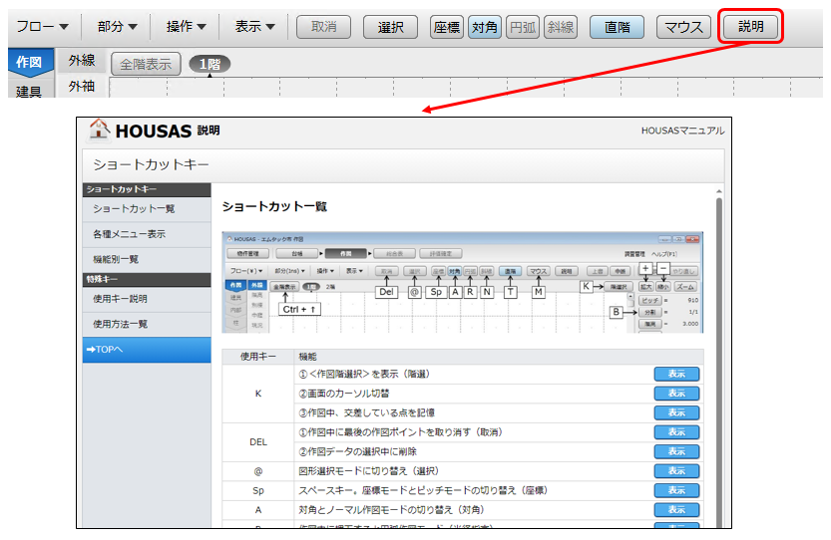Select the 1階 floor indicator
Screen dimensions: 831x540
(209, 64)
